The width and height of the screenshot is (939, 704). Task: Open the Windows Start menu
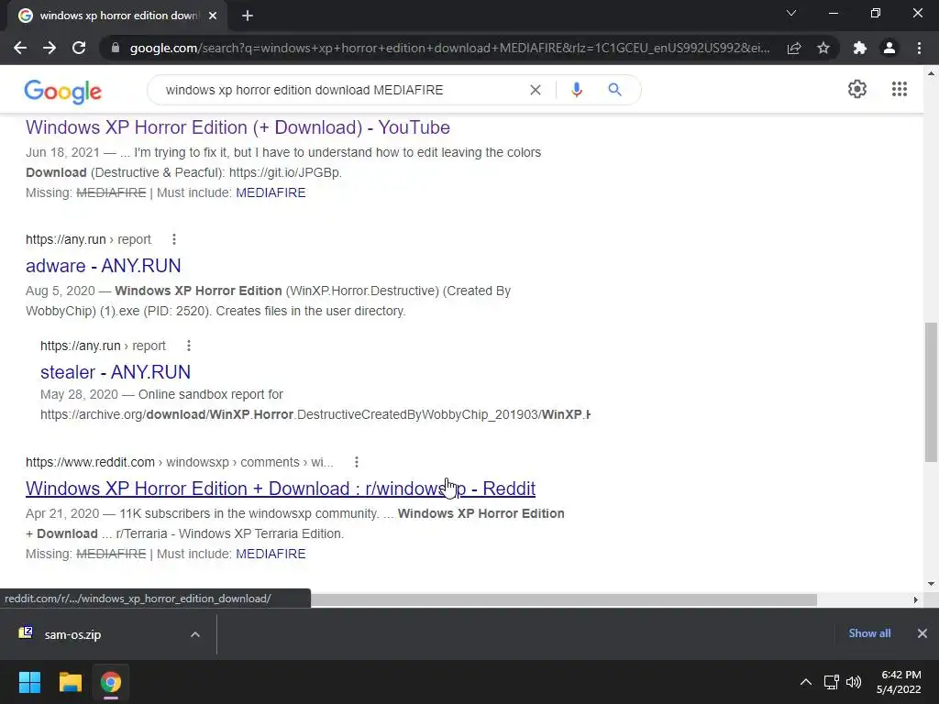click(29, 682)
